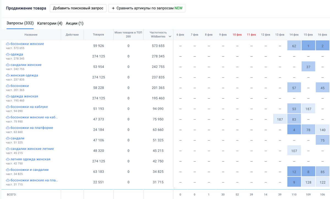
Task: Click the icon beside 'босоножки и сандалии'
Action: (x=8, y=170)
